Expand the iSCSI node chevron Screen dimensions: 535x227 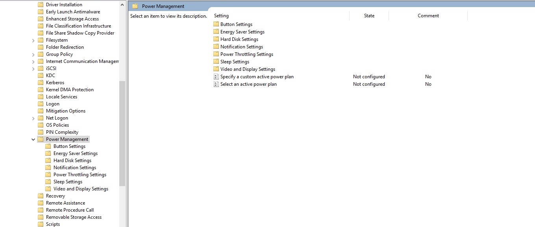point(33,68)
